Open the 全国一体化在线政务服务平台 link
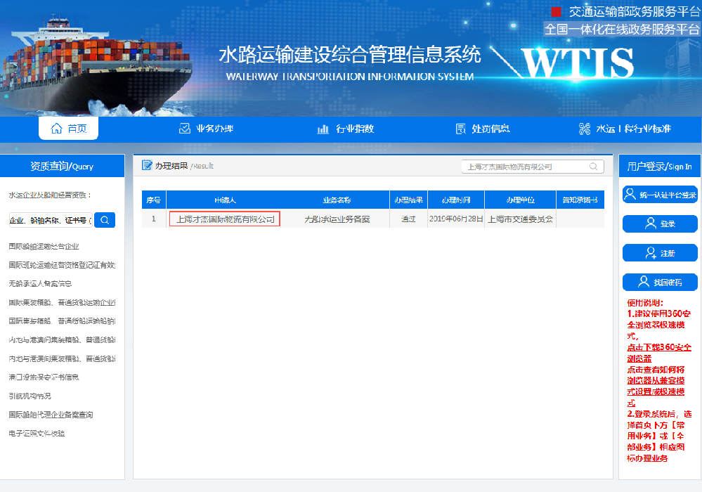 pos(622,29)
